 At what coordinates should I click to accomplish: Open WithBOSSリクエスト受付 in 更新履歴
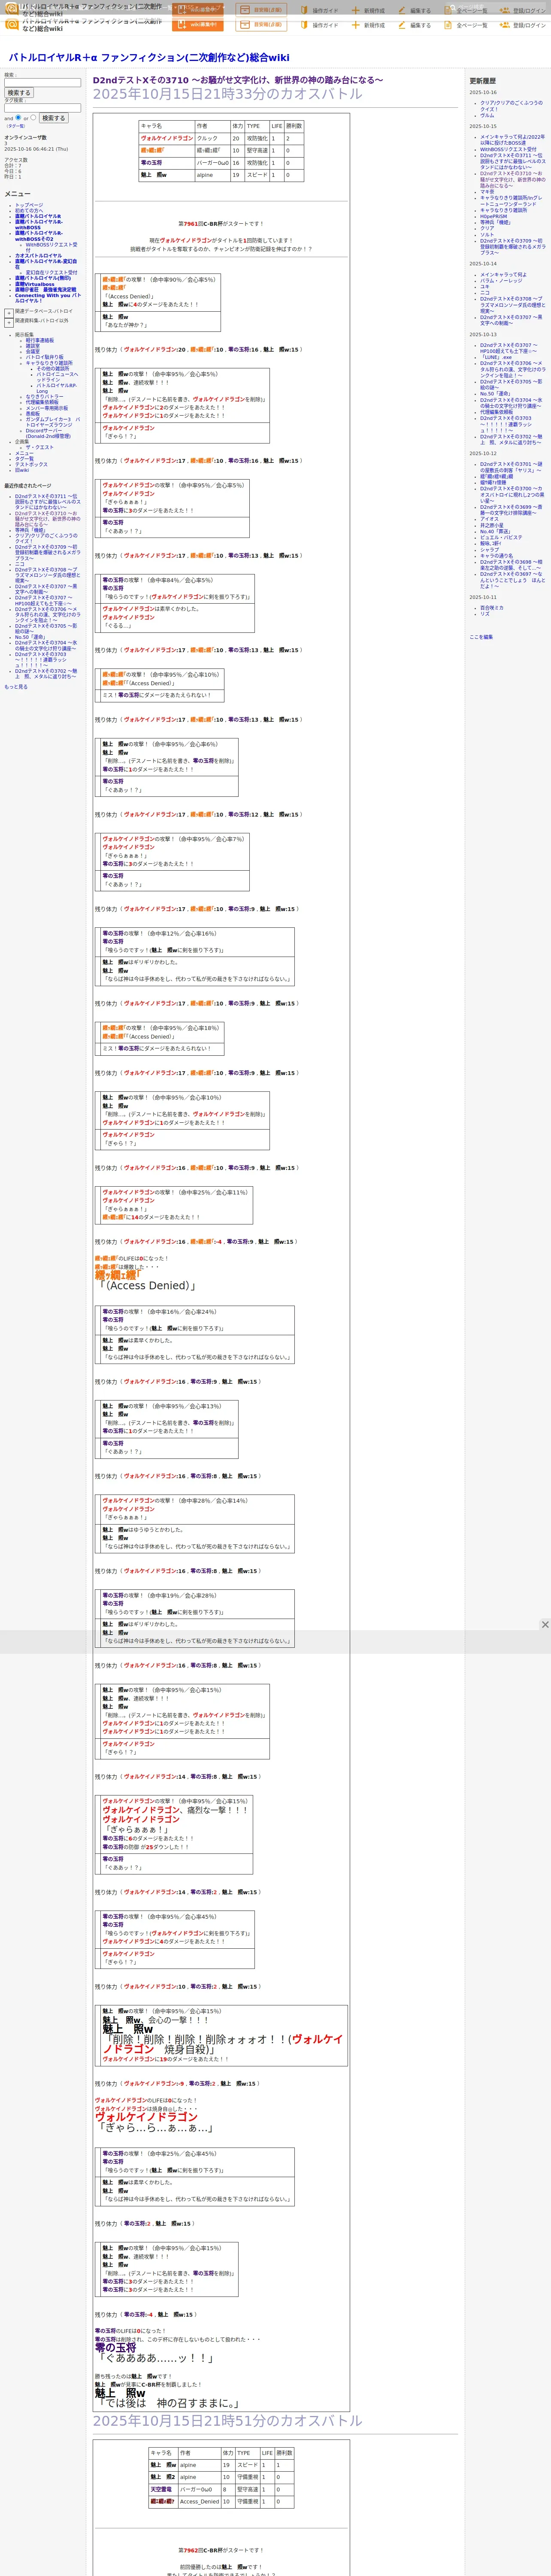pos(508,149)
